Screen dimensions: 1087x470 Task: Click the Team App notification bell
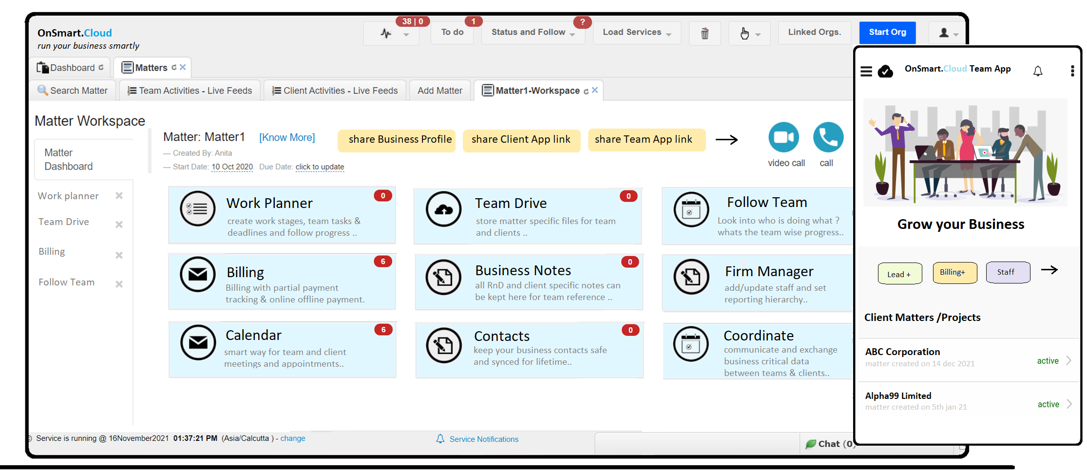1038,71
